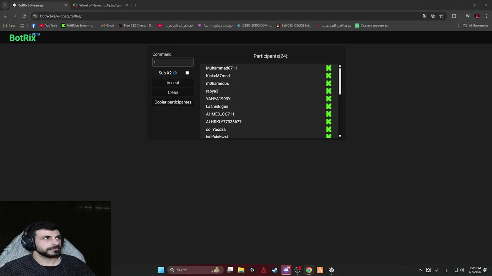Click the Kick icon next to m0hamedus
492x276 pixels.
tap(329, 83)
